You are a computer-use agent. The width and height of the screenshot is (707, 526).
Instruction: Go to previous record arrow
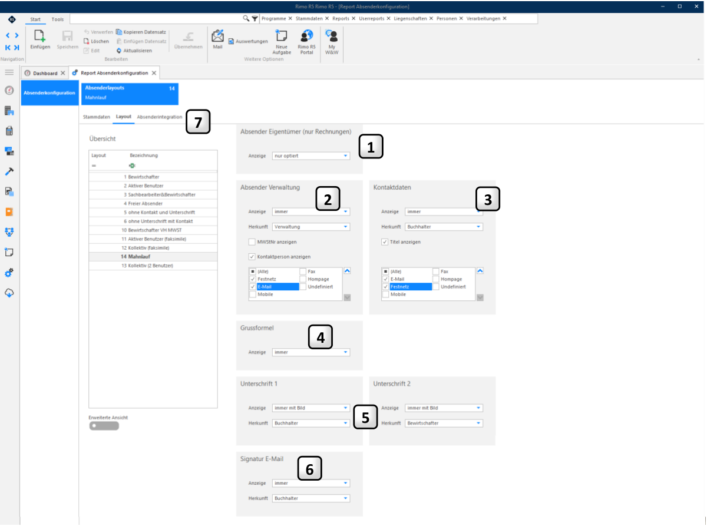8,35
